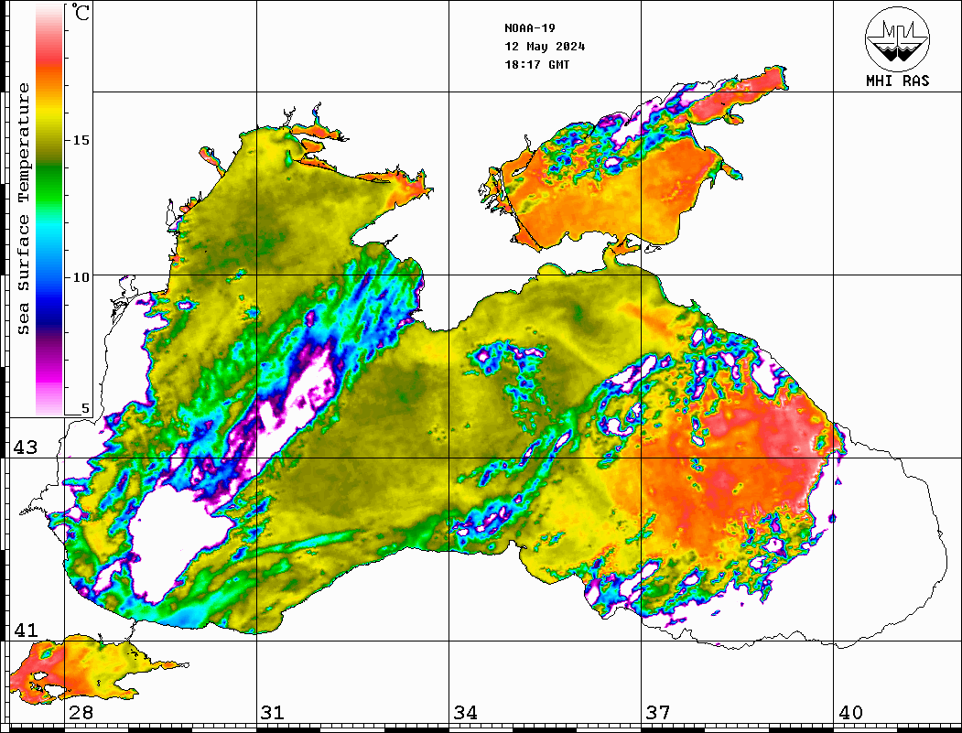
Task: Click the '15' value on temperature scale
Action: coord(81,140)
